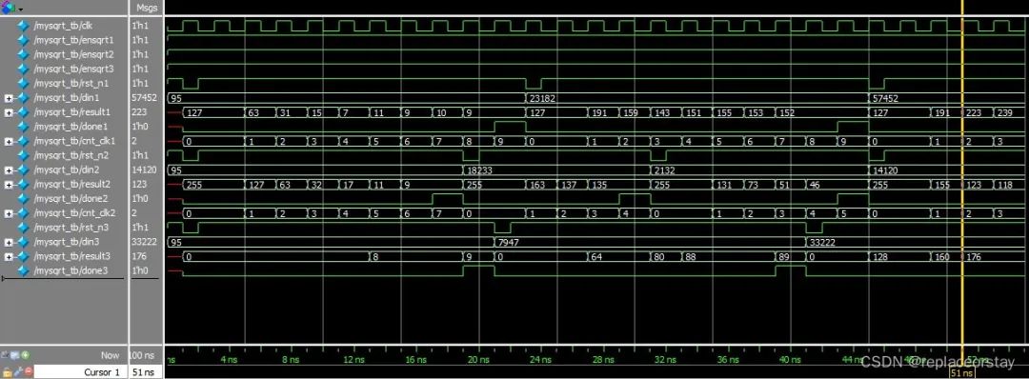1029x379 pixels.
Task: Expand the /mysqrt_tb/cnt_clk2 bus
Action: coord(8,213)
